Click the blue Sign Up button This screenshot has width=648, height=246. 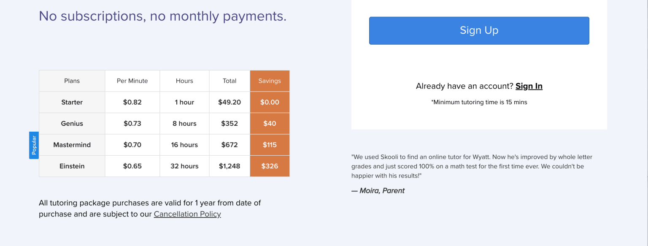click(479, 30)
